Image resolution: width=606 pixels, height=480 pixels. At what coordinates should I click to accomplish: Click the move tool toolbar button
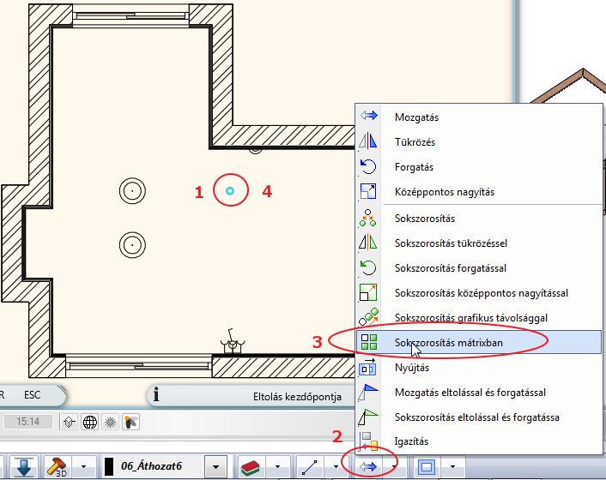(x=367, y=467)
